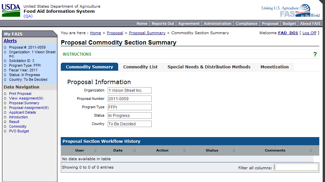
Task: Open the Reports Out menu
Action: click(163, 23)
